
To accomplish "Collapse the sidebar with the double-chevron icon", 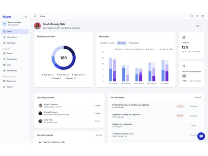I will [26, 17].
